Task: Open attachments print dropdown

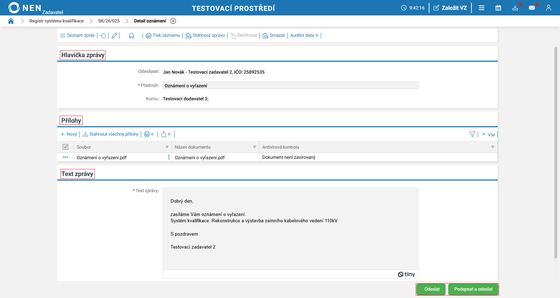Action: point(149,134)
